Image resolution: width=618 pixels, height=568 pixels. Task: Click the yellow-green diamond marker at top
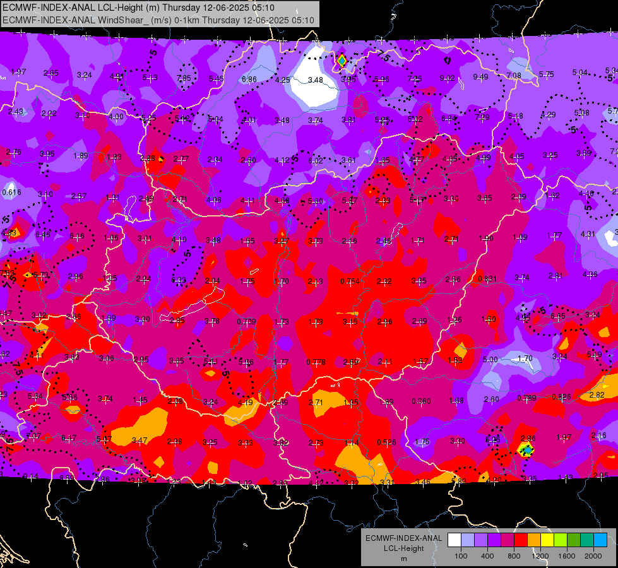(342, 61)
